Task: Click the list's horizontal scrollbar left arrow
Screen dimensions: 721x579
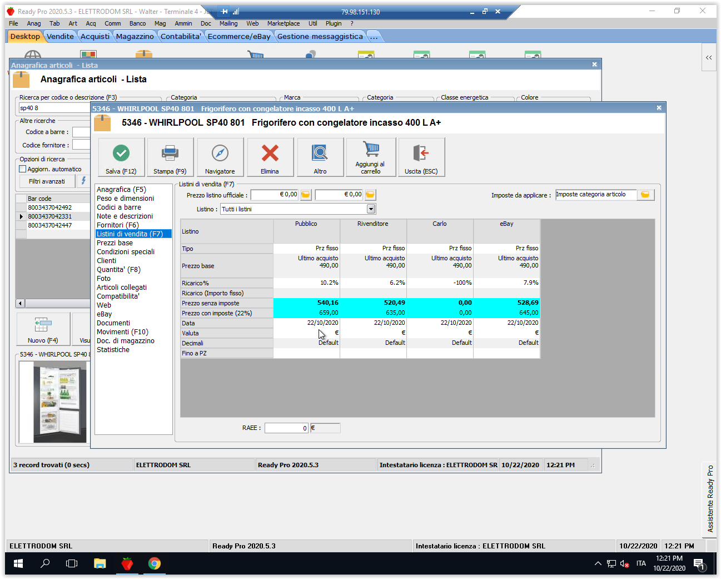Action: click(21, 303)
